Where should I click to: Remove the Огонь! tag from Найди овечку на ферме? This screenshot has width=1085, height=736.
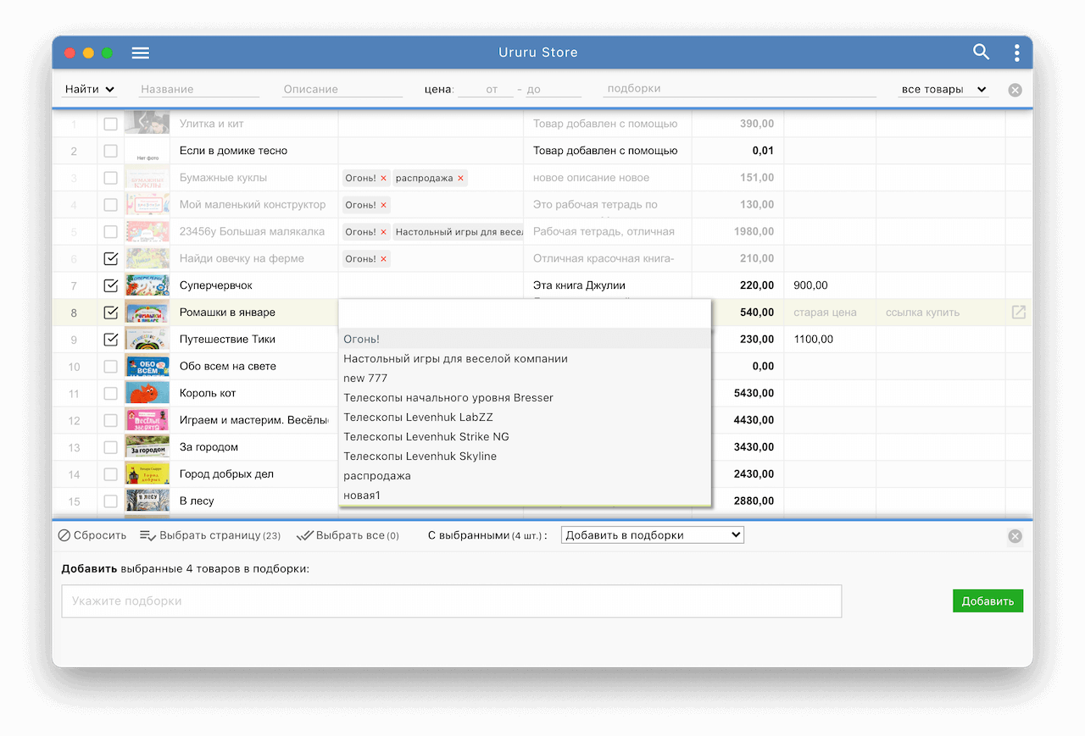click(383, 259)
